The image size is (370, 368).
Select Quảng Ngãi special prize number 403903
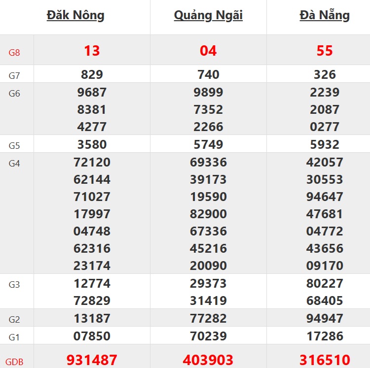(x=208, y=360)
